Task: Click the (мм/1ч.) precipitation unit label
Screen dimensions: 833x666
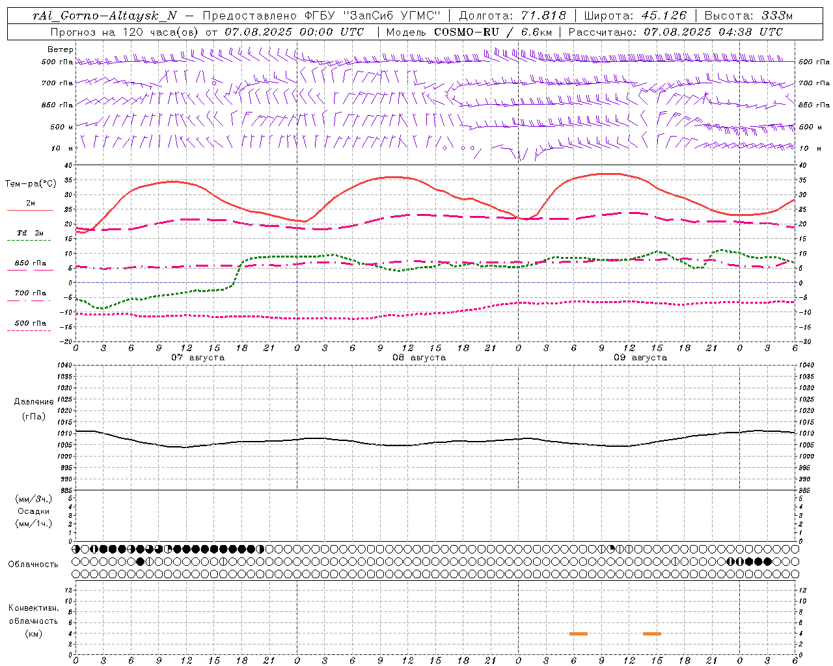Action: (34, 524)
